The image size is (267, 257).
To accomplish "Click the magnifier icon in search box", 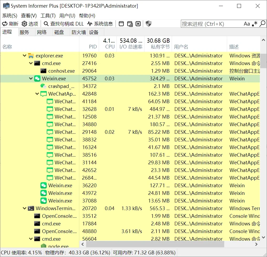I will pyautogui.click(x=262, y=24).
